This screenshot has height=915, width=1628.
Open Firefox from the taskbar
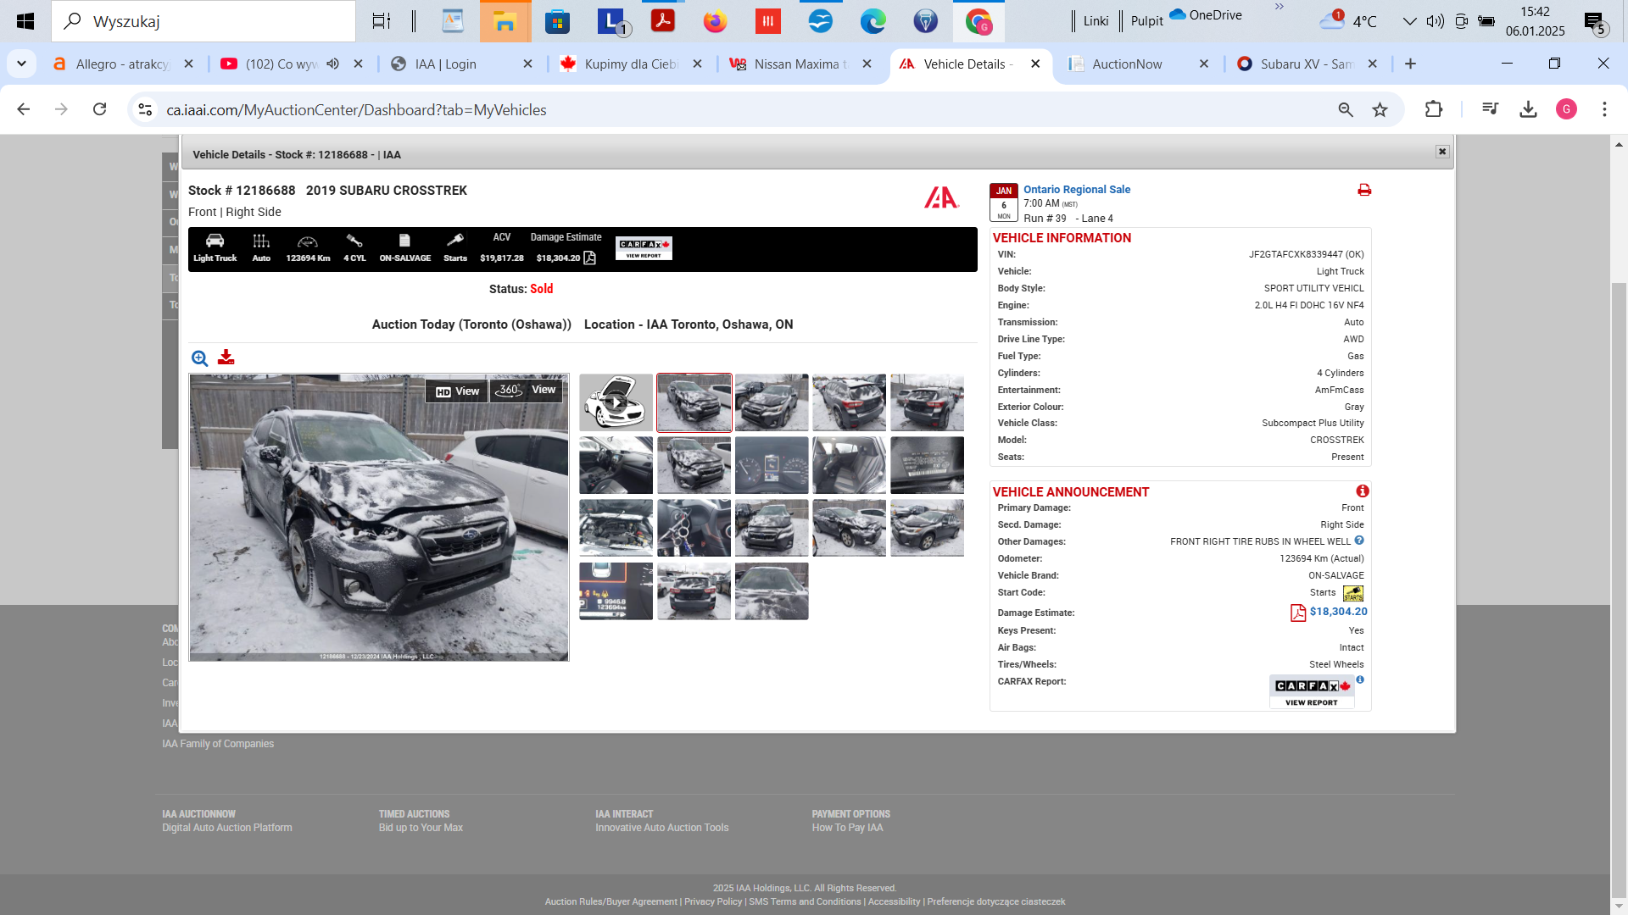(715, 21)
